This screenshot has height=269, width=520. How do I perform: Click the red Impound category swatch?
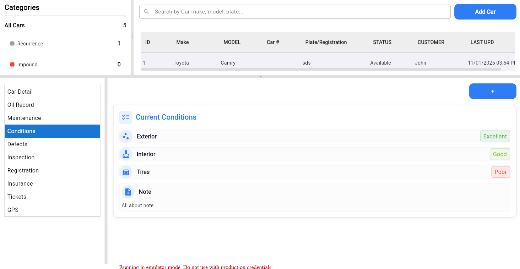(12, 65)
